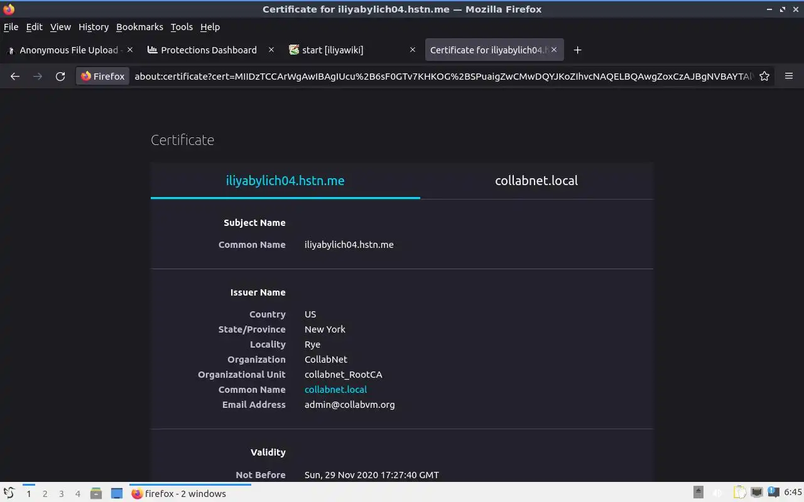804x502 pixels.
Task: Open the File menu
Action: (11, 27)
